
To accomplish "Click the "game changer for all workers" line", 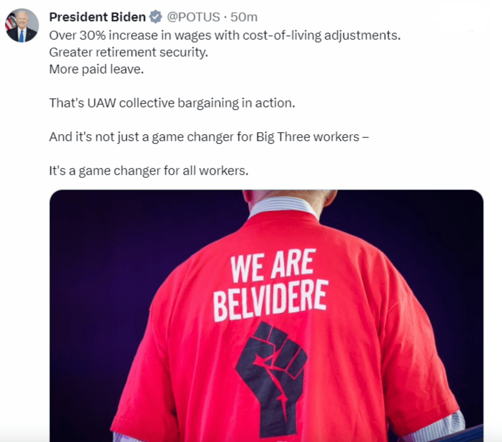I will click(x=149, y=171).
